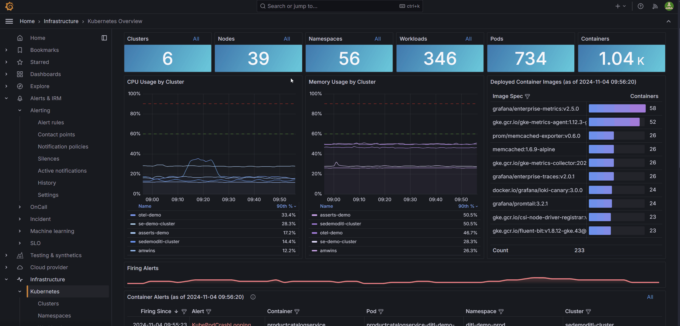Open the help question mark icon

click(x=640, y=6)
